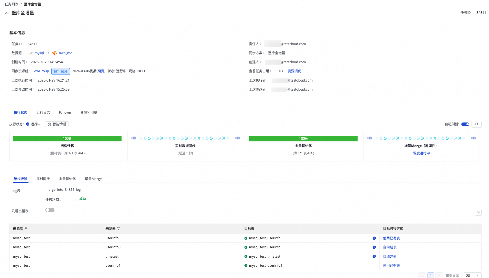489x278 pixels.
Task: Click left node icon of 增量Merge card
Action: (x=369, y=138)
